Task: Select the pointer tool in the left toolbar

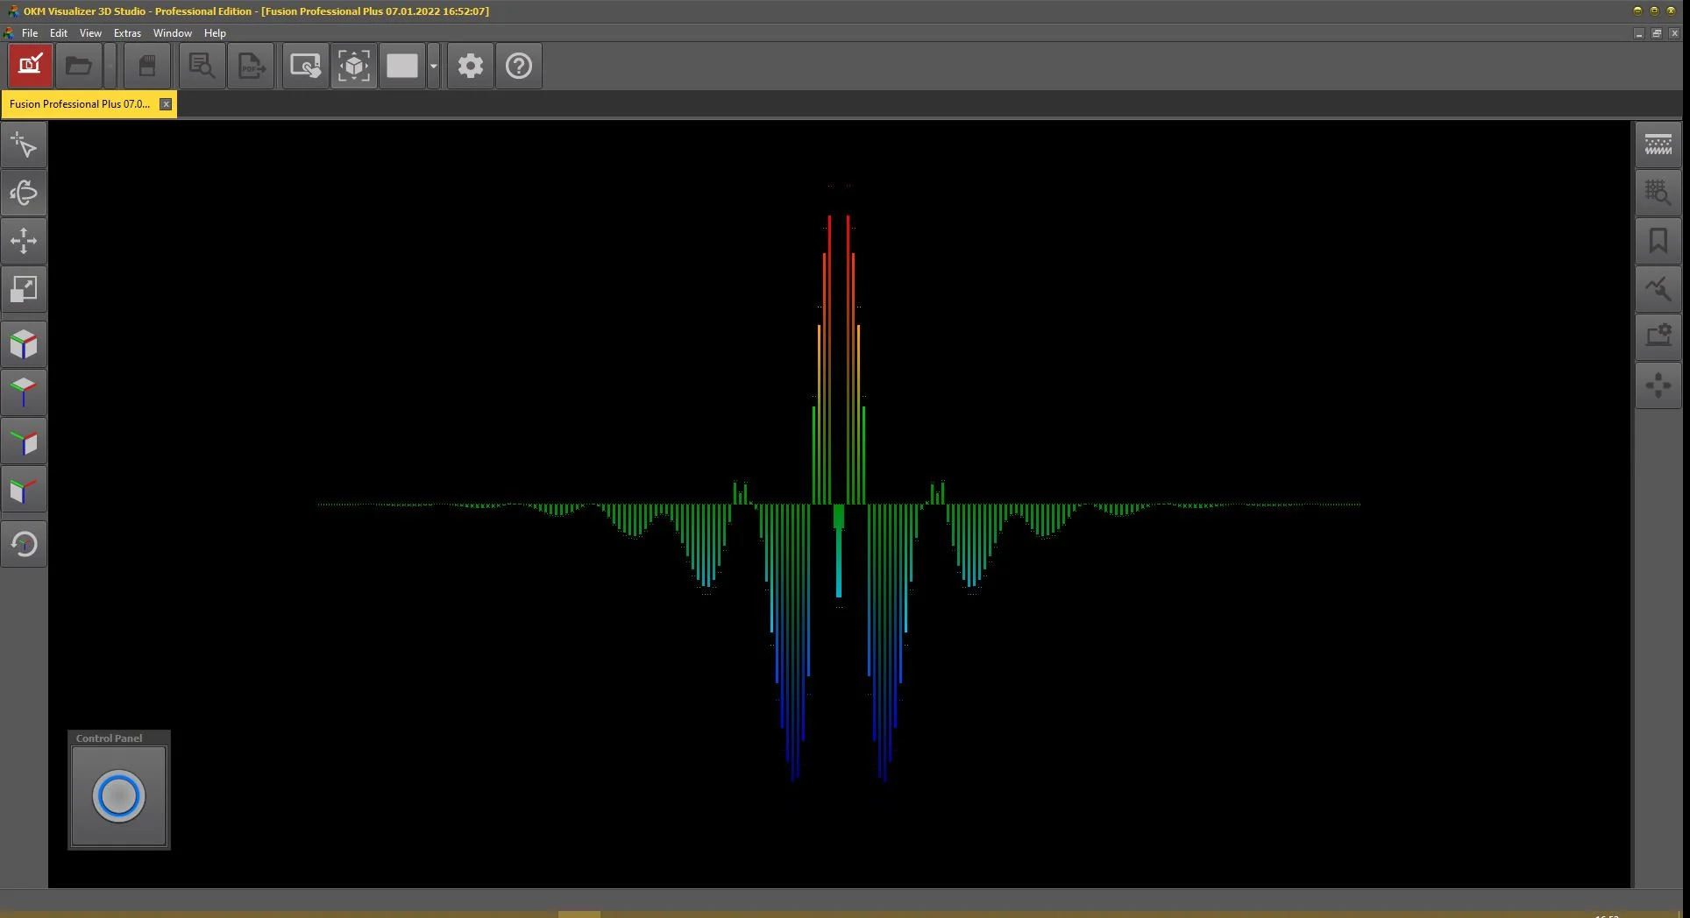Action: [24, 145]
